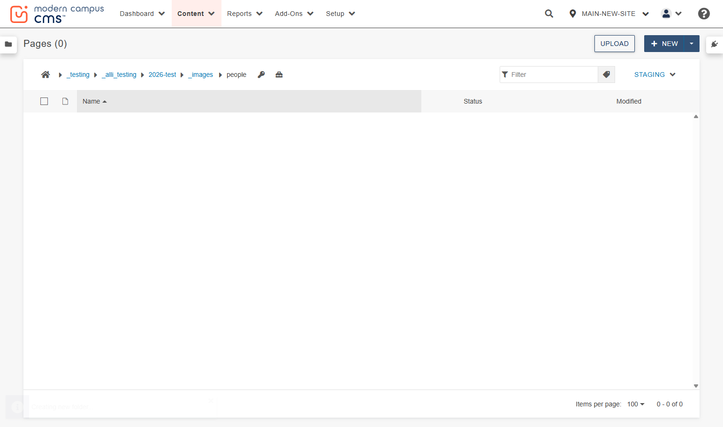This screenshot has height=427, width=723.
Task: Click the Pages (0) heading
Action: click(x=45, y=44)
